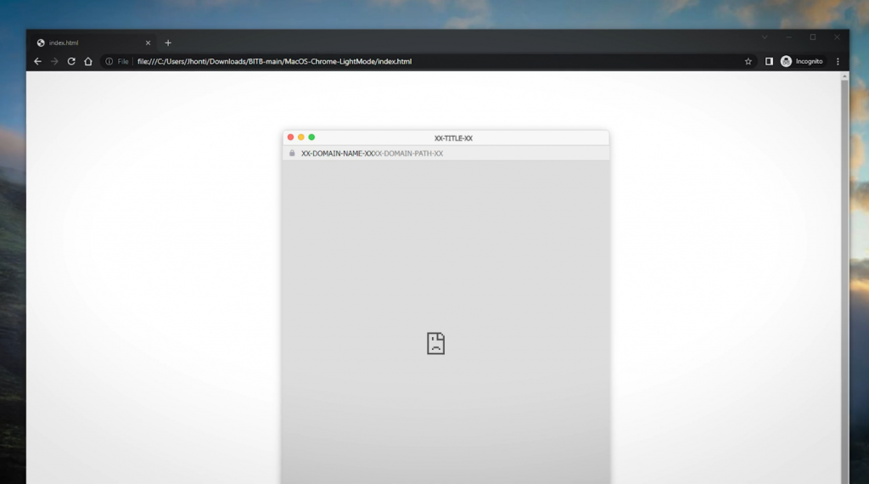Bookmark this page with the star icon

(748, 61)
